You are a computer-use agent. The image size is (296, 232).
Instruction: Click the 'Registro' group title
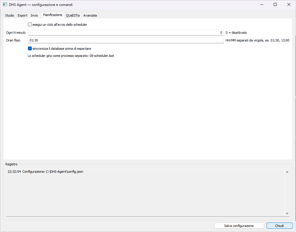point(11,164)
